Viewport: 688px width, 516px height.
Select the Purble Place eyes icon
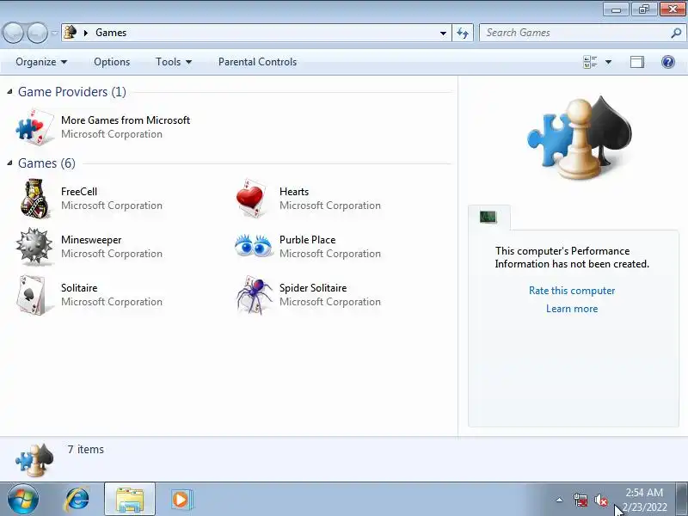coord(253,246)
